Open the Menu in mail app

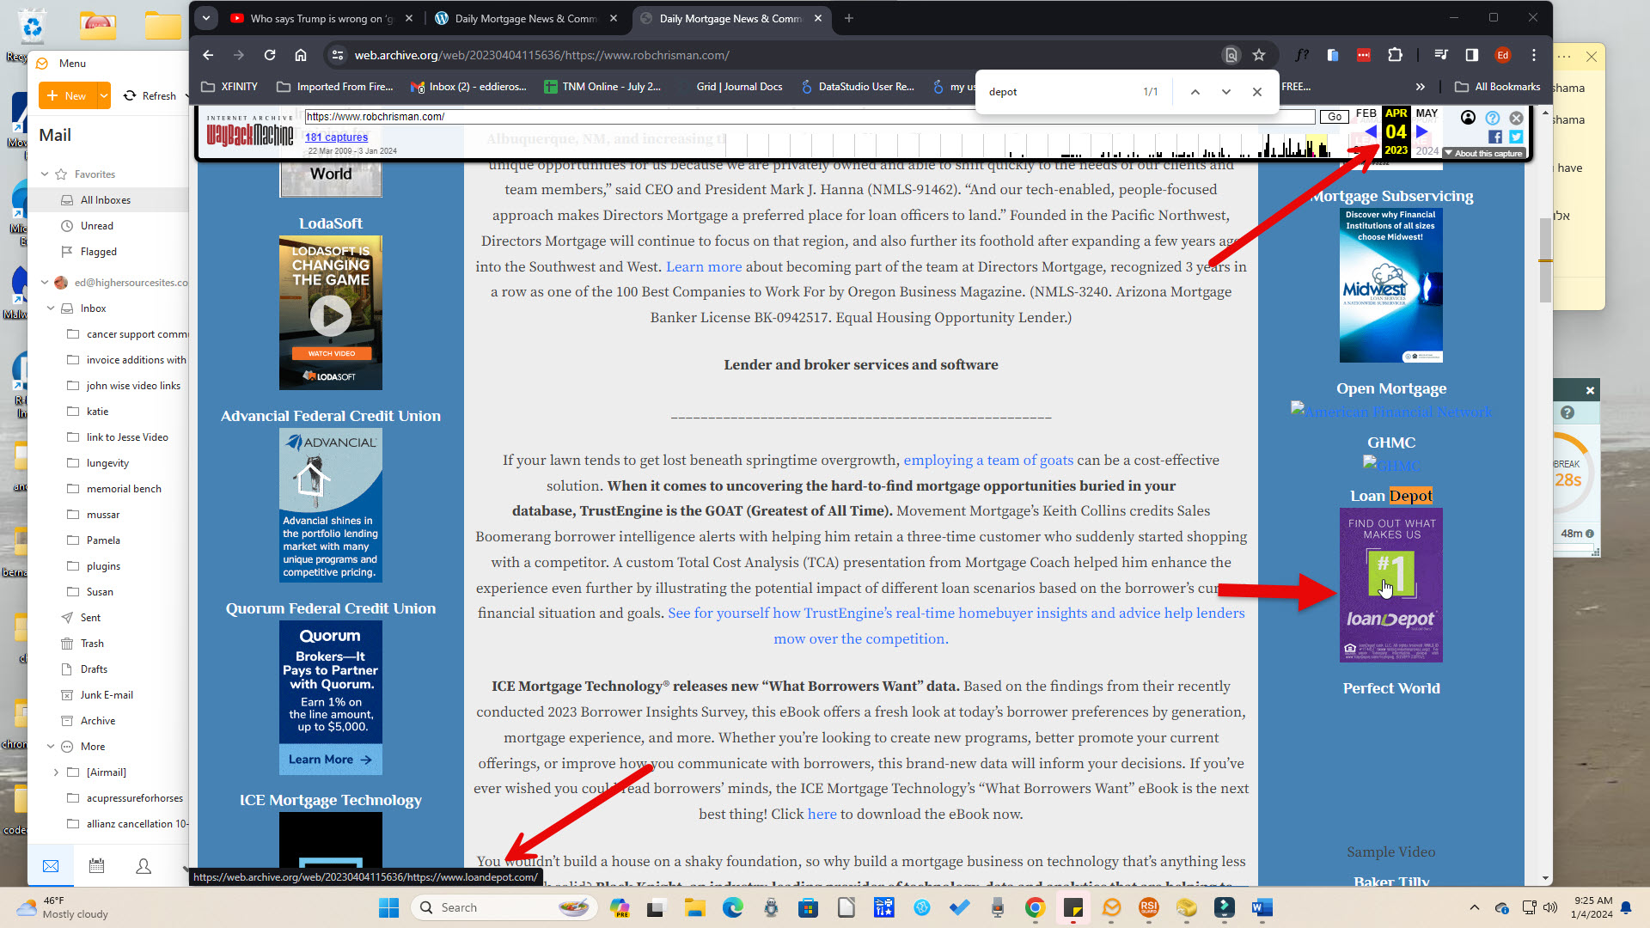tap(62, 64)
